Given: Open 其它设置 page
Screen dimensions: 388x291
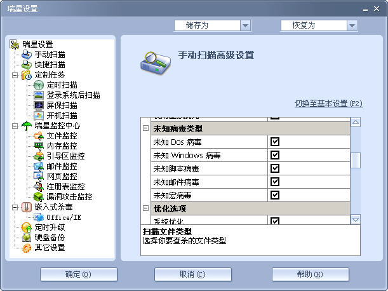Looking at the screenshot, I should (50, 248).
